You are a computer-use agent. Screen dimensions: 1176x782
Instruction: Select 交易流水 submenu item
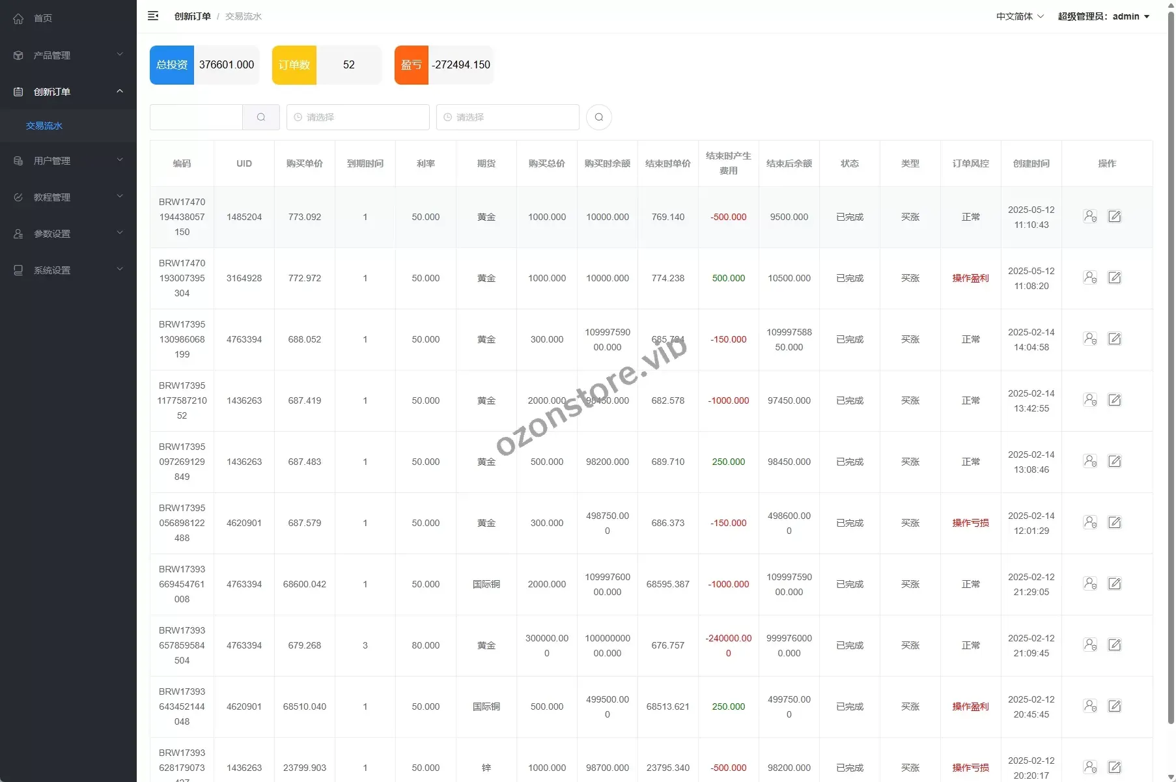pos(44,126)
